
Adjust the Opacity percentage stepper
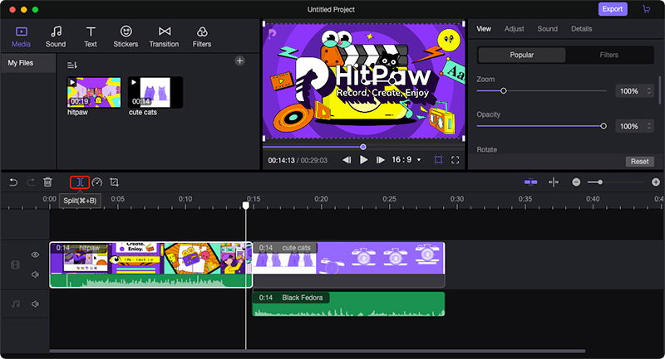pyautogui.click(x=649, y=126)
